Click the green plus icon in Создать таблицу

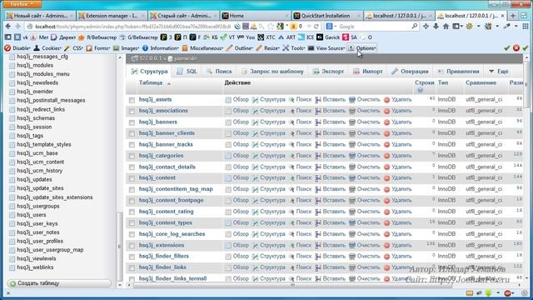click(x=13, y=283)
